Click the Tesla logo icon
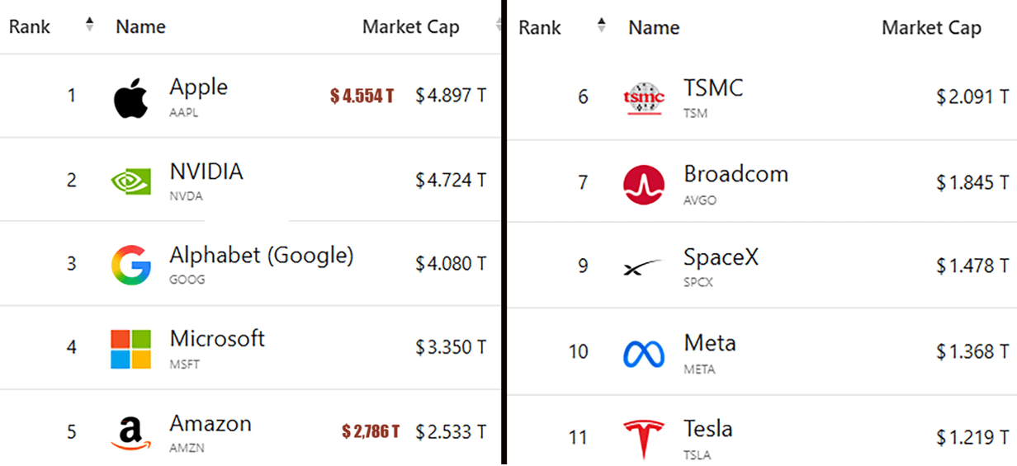Image resolution: width=1017 pixels, height=466 pixels. click(x=644, y=439)
